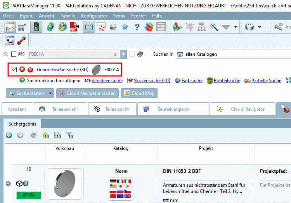The height and width of the screenshot is (203, 291).
Task: Click the red and blue figures icon
Action: (149, 27)
